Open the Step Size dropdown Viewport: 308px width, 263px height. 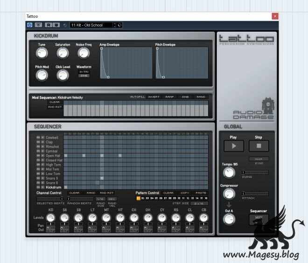(x=198, y=204)
